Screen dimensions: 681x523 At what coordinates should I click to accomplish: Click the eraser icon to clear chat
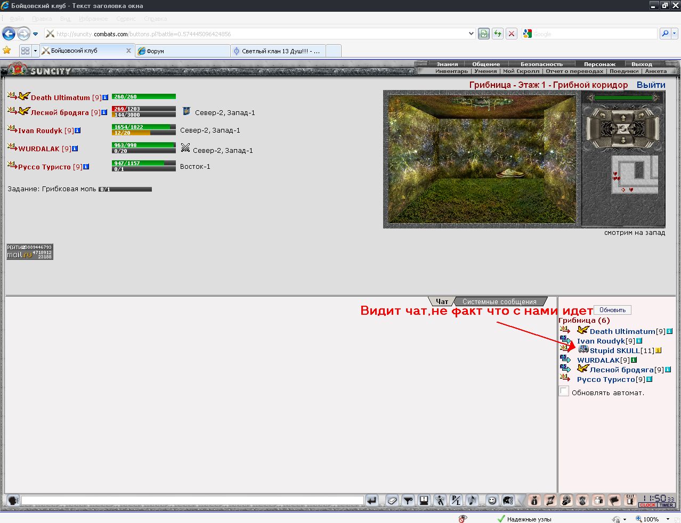tap(392, 500)
